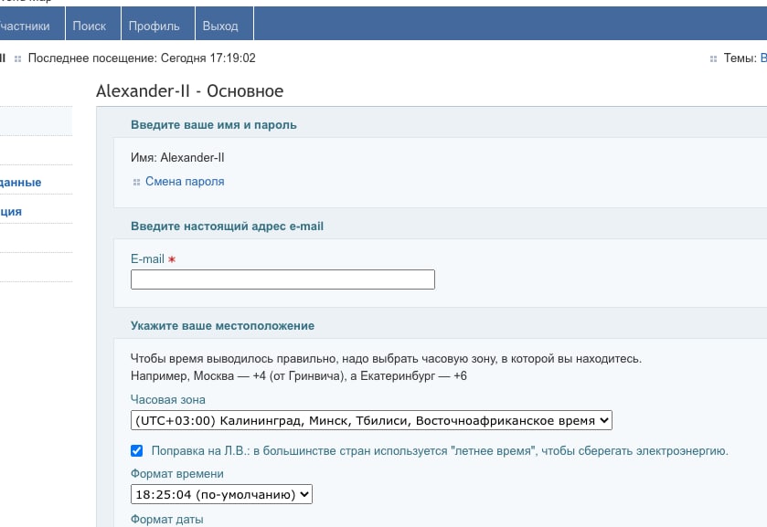Click the bullet icon before Смена пароля

coord(136,183)
